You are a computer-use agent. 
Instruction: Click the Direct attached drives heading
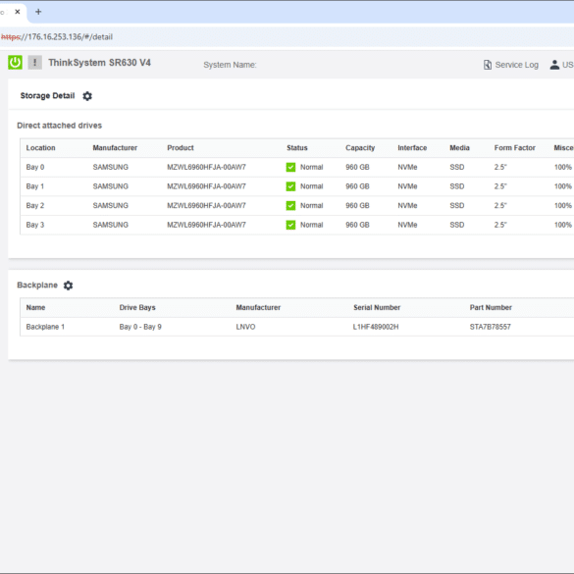click(x=59, y=126)
